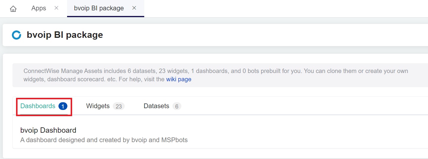Screen dimensions: 428x159
Task: Click the bvoip Dashboard description text
Action: coord(104,140)
